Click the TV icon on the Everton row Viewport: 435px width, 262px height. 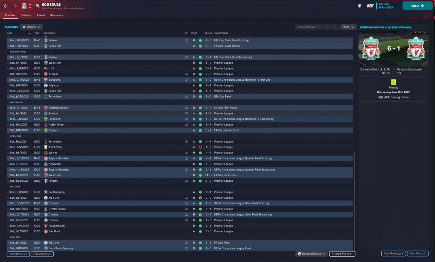click(186, 113)
